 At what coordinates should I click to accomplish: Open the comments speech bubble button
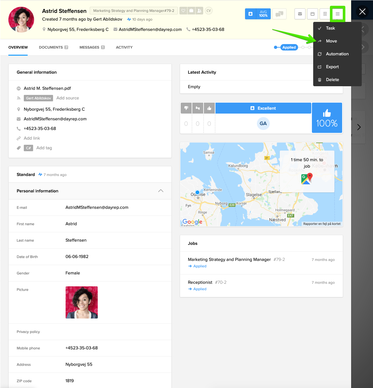point(279,14)
